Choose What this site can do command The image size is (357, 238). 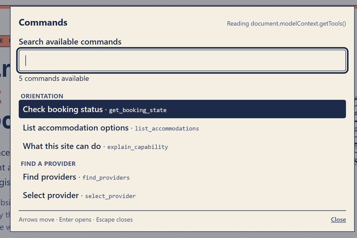(x=182, y=146)
